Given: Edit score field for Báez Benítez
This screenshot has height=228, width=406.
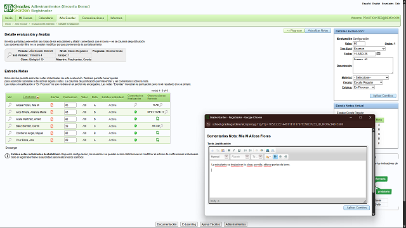Looking at the screenshot, I should click(70, 126).
